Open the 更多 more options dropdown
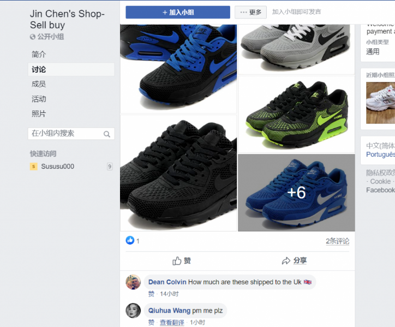The height and width of the screenshot is (327, 395). (x=250, y=12)
